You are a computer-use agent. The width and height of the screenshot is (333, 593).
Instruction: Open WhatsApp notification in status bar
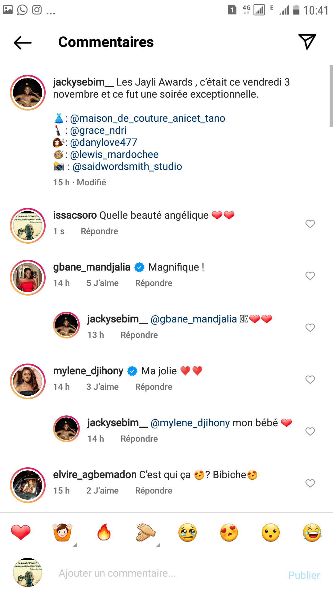click(22, 10)
